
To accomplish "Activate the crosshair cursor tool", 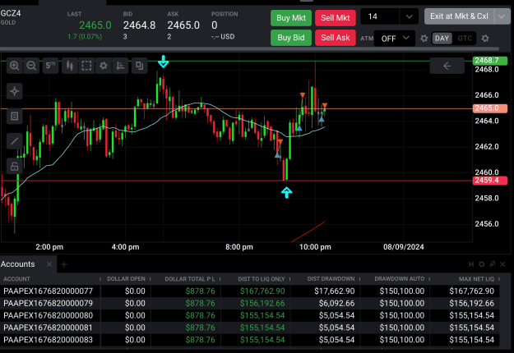I will [15, 91].
